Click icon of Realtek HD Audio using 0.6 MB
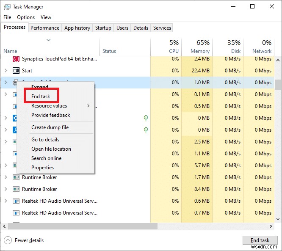The width and height of the screenshot is (282, 251). 16,201
